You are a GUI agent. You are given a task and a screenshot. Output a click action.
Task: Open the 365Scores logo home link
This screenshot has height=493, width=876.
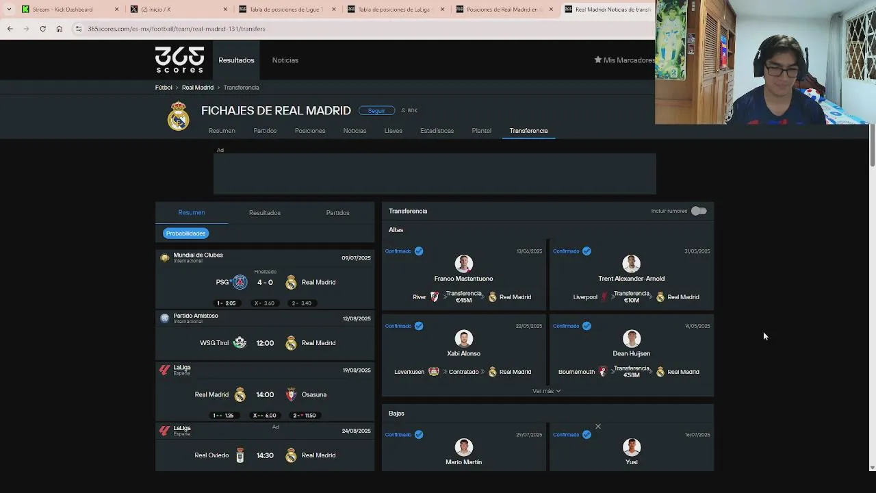179,60
